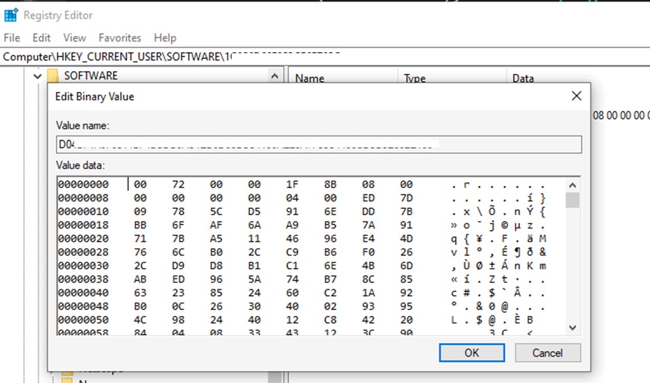The height and width of the screenshot is (383, 650).
Task: Click byte 4C in row 00000050
Action: coord(140,320)
